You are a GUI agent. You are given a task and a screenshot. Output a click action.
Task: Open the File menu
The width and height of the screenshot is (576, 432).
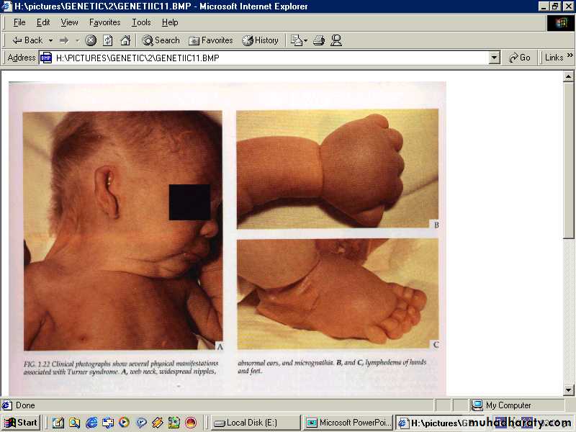point(19,22)
